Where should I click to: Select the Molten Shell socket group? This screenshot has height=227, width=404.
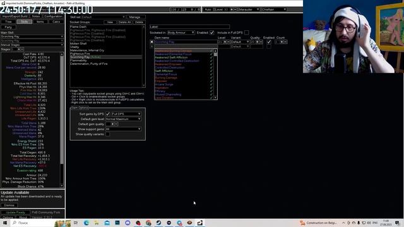(105, 44)
